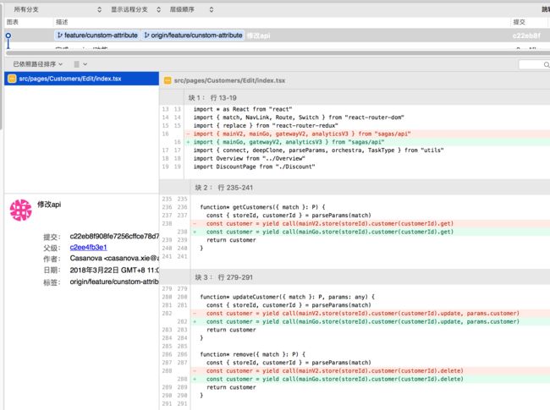Click the modified file icon in file list
This screenshot has height=410, width=550.
click(12, 79)
